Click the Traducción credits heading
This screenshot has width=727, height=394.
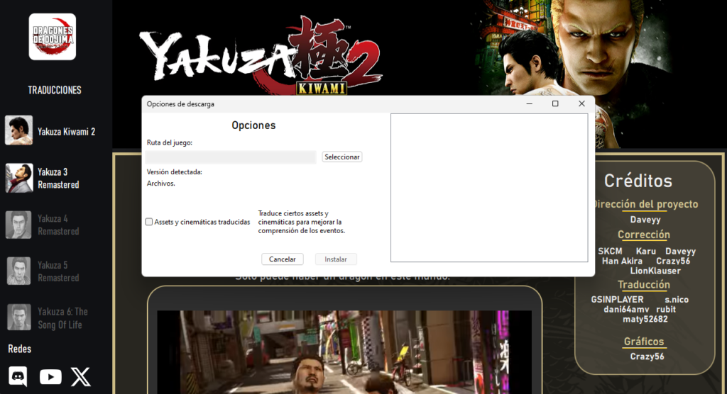click(x=643, y=285)
